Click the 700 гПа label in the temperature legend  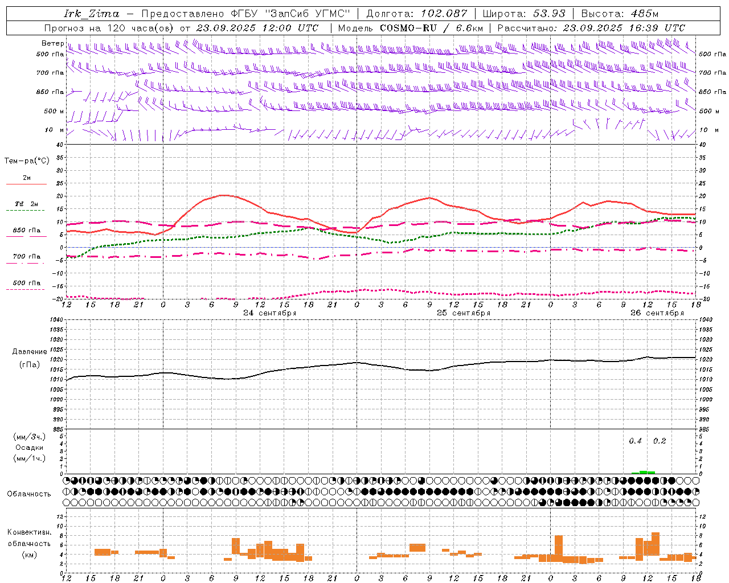point(27,257)
